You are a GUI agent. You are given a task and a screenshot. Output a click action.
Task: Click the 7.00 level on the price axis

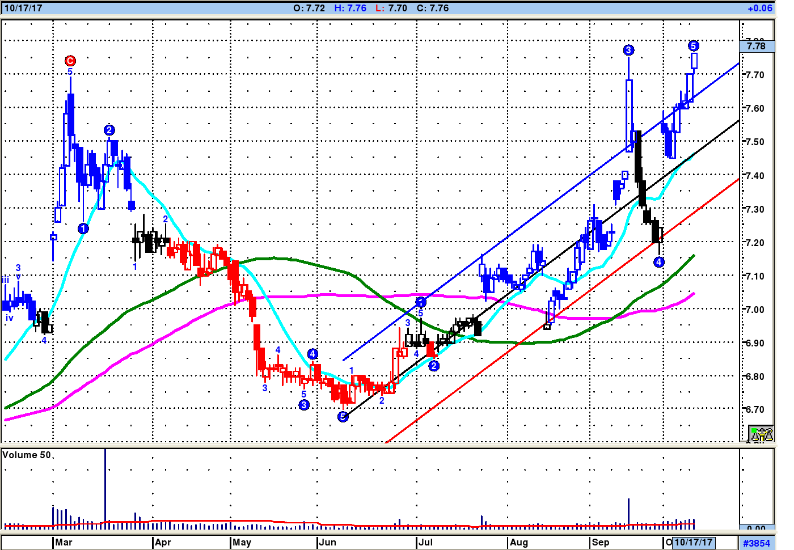pos(755,310)
